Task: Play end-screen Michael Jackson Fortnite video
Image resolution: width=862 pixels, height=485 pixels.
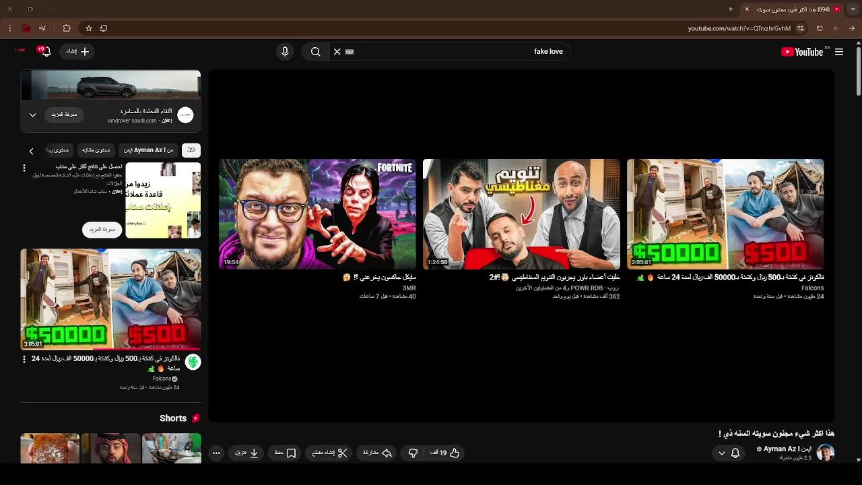Action: coord(317,214)
